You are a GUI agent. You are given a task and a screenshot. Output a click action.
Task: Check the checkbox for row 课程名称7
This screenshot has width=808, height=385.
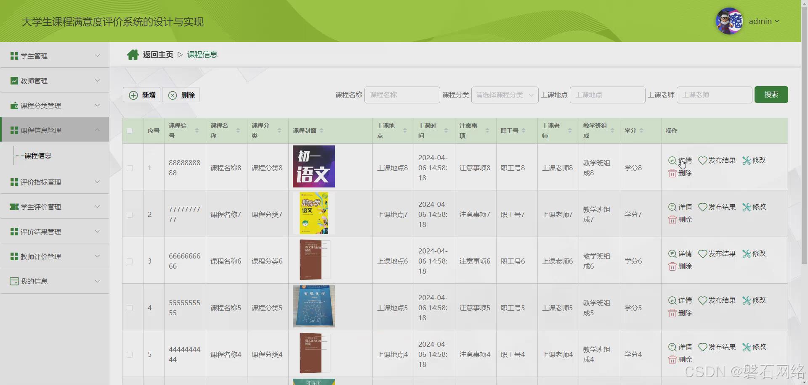(x=130, y=215)
